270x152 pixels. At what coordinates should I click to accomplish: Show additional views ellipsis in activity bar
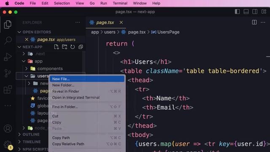[x=8, y=106]
